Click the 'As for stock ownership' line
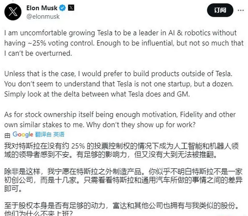 (x=120, y=115)
